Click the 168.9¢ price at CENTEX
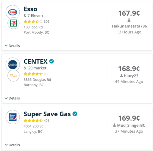153x151 pixels. (129, 69)
